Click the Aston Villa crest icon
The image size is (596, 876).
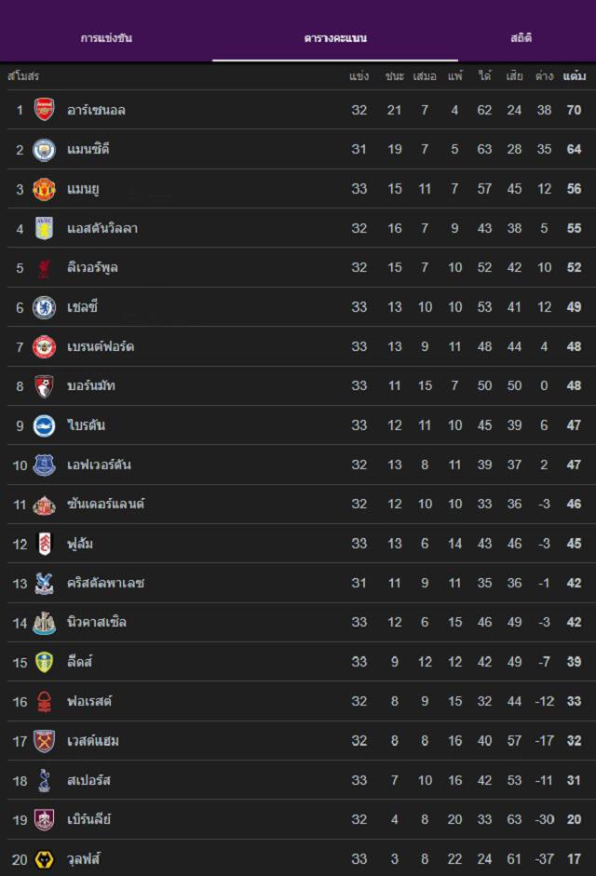[44, 228]
